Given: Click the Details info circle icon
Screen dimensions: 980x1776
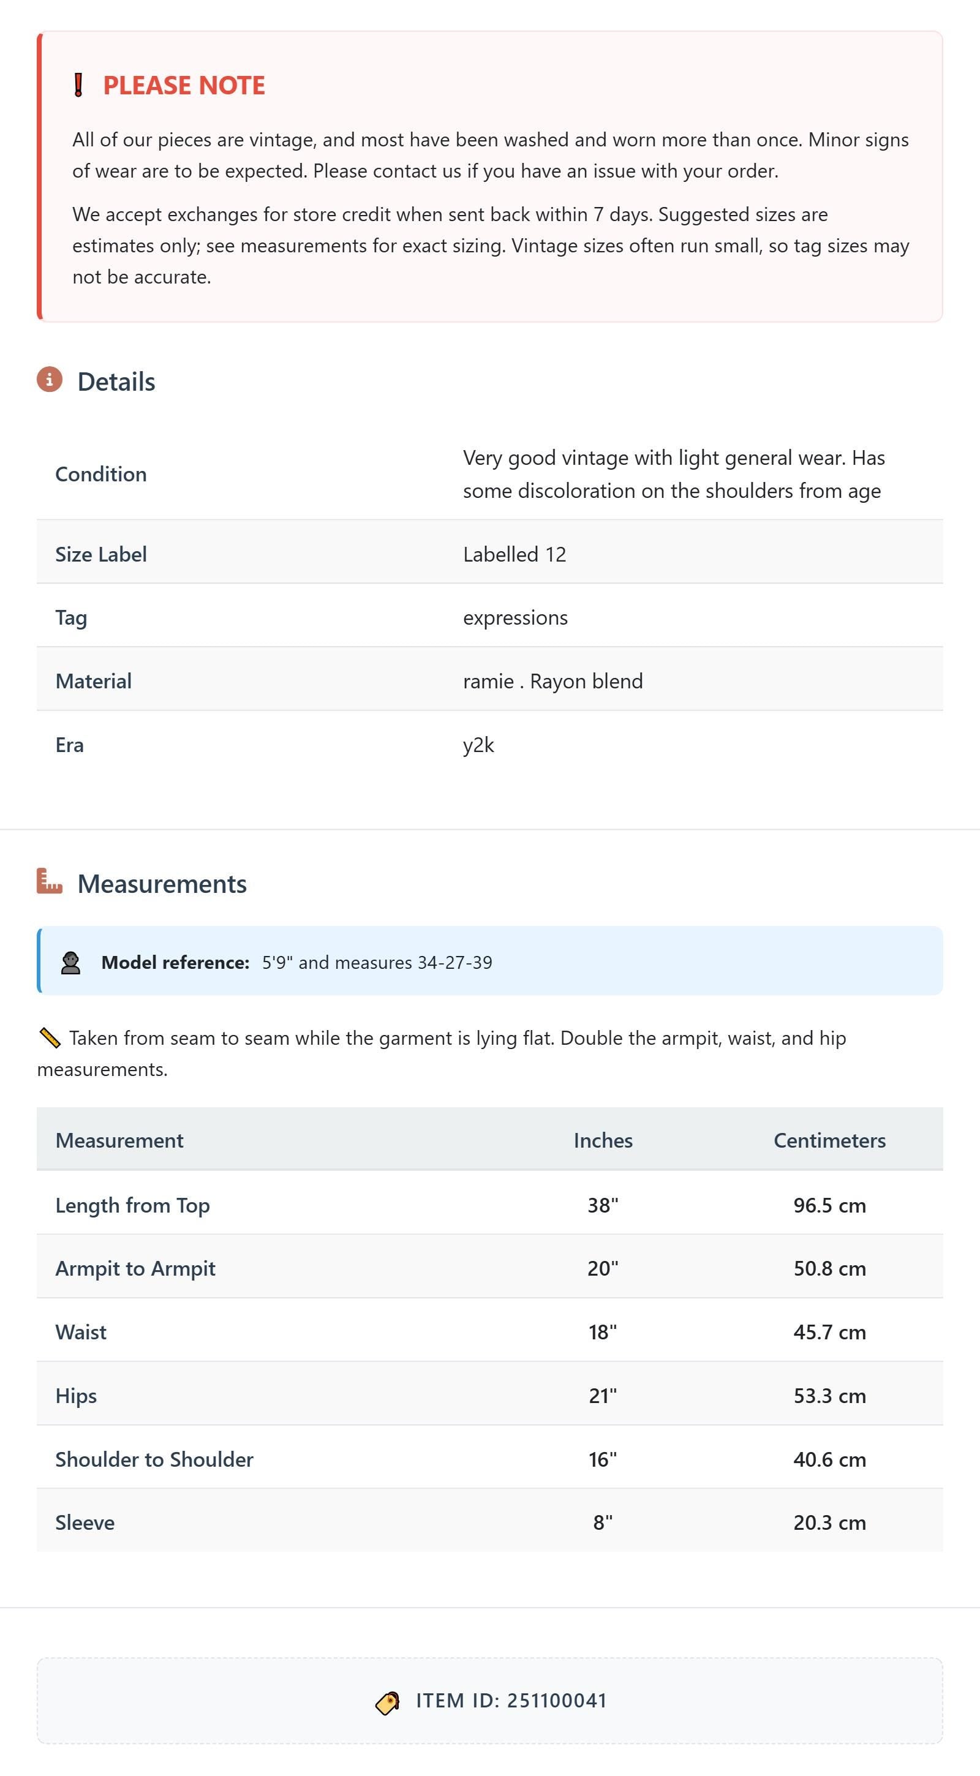Looking at the screenshot, I should (x=50, y=380).
